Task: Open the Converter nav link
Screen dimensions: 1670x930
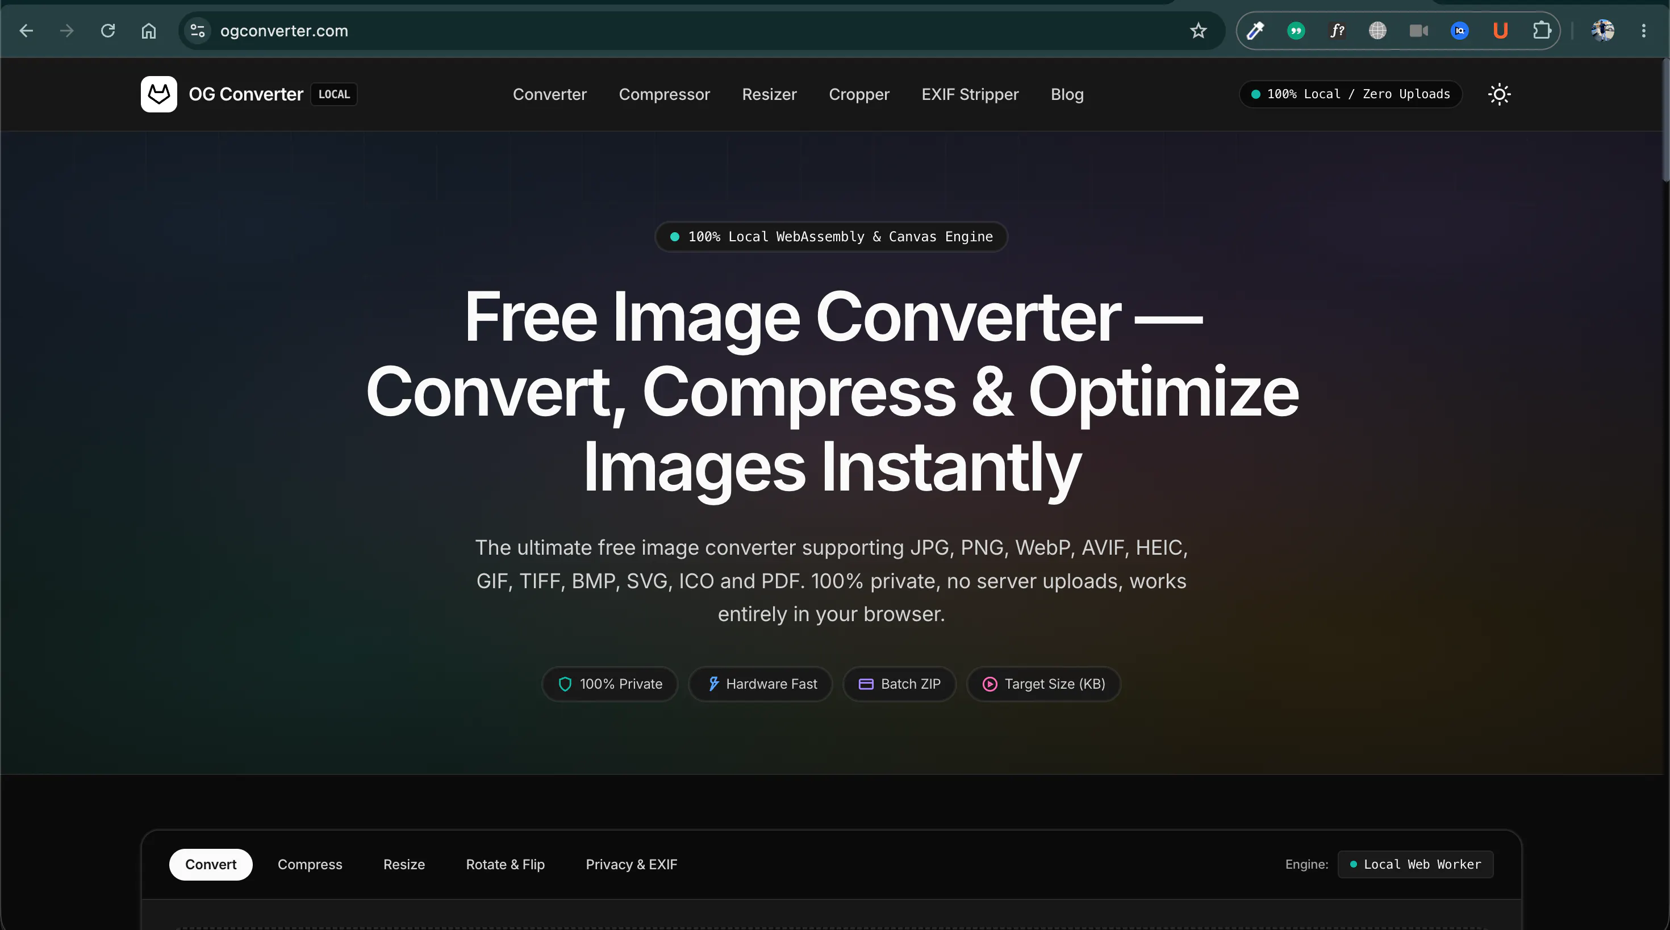Action: click(549, 94)
